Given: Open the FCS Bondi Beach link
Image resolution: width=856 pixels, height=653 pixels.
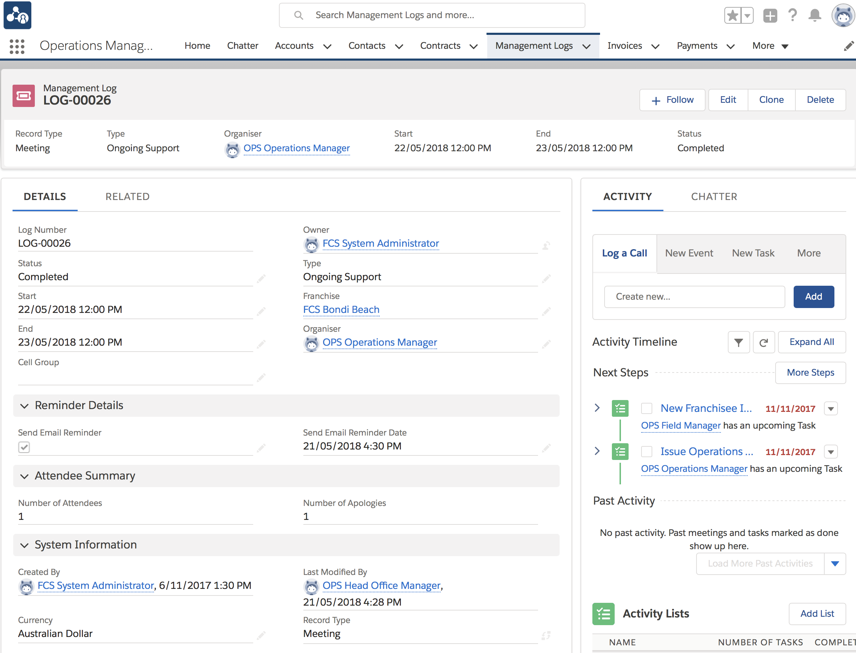Looking at the screenshot, I should 341,309.
